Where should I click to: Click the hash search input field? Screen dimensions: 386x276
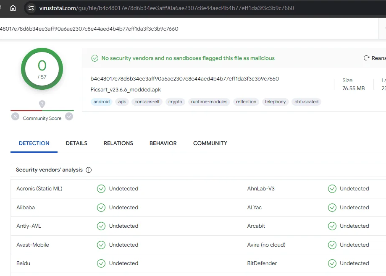(189, 29)
